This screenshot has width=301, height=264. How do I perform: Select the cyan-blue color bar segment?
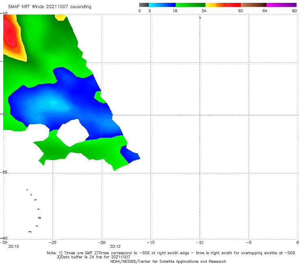[162, 5]
